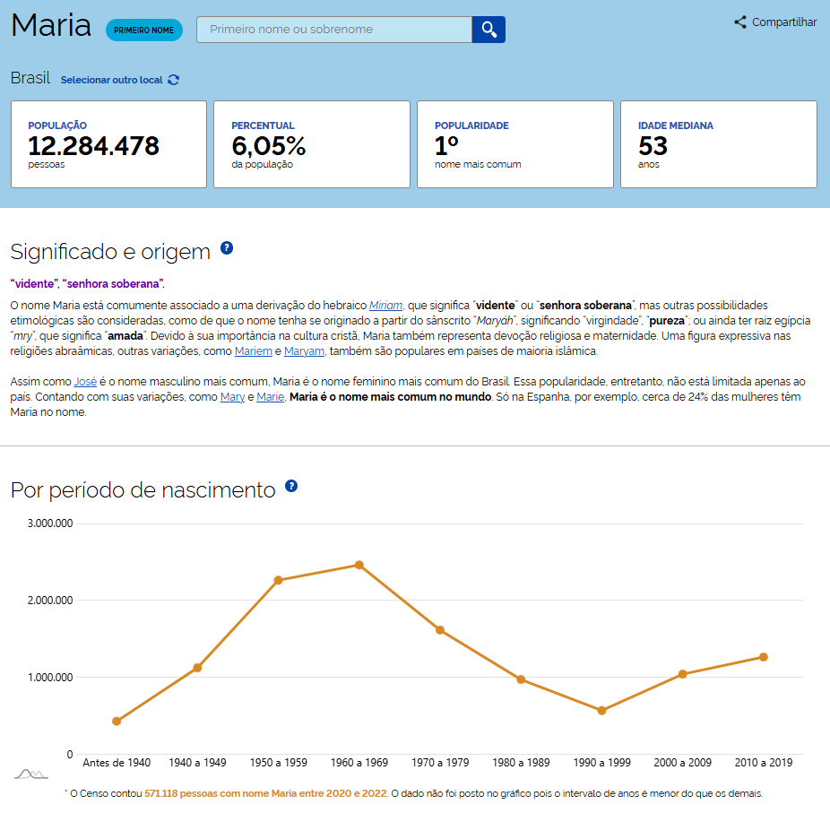This screenshot has height=813, width=830.
Task: Open help icon next to Por período de nascimento
Action: tap(291, 486)
